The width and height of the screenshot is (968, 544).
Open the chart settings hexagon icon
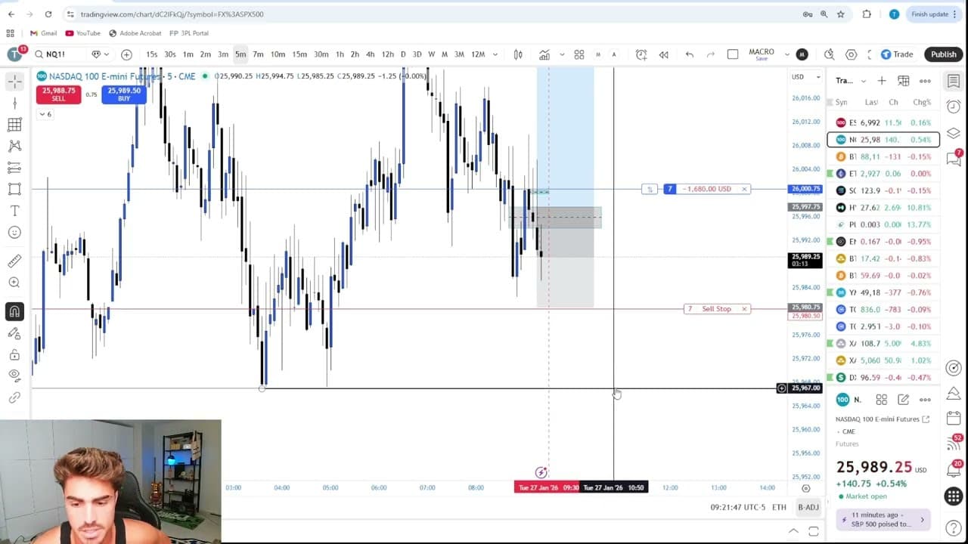pos(852,54)
